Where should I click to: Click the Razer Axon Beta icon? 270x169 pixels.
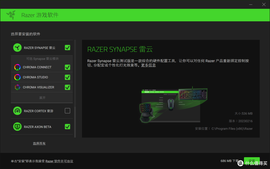[17, 127]
